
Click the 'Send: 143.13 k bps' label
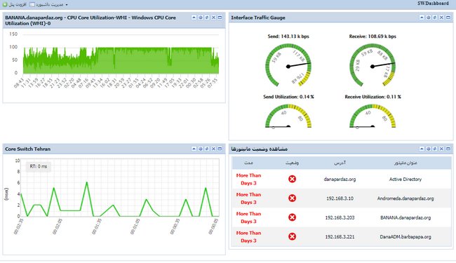288,36
